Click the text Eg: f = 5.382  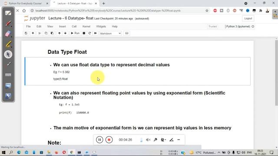click(61, 72)
